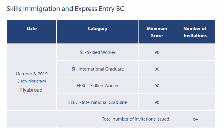The image size is (224, 128).
Task: Click the Number of Invitations column header
Action: (x=195, y=32)
